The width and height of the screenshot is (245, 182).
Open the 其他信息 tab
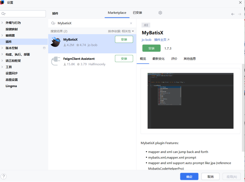tap(190, 59)
